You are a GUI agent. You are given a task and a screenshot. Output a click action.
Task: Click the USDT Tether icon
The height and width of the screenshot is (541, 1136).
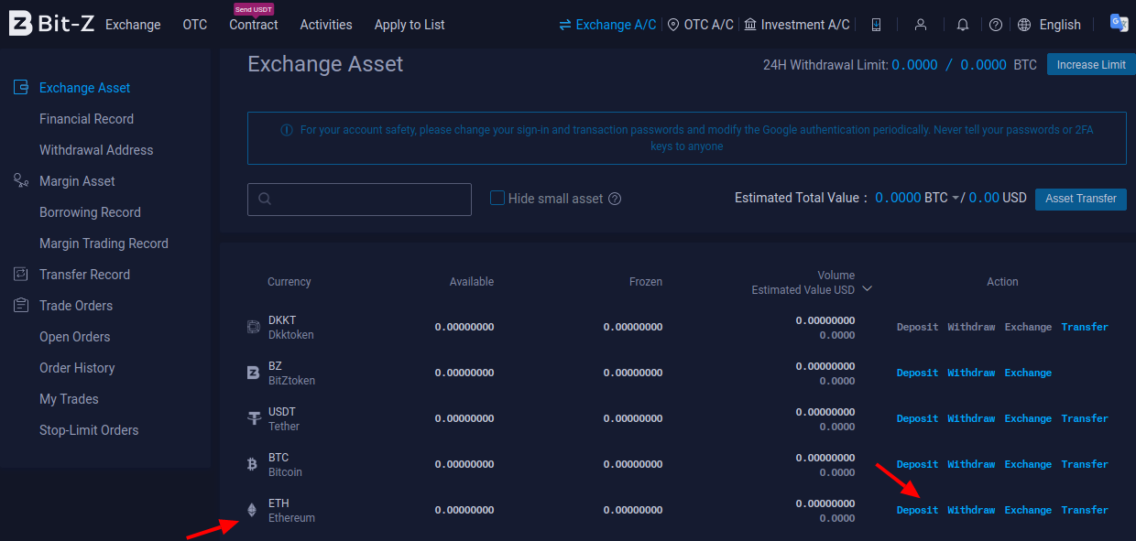(x=254, y=418)
